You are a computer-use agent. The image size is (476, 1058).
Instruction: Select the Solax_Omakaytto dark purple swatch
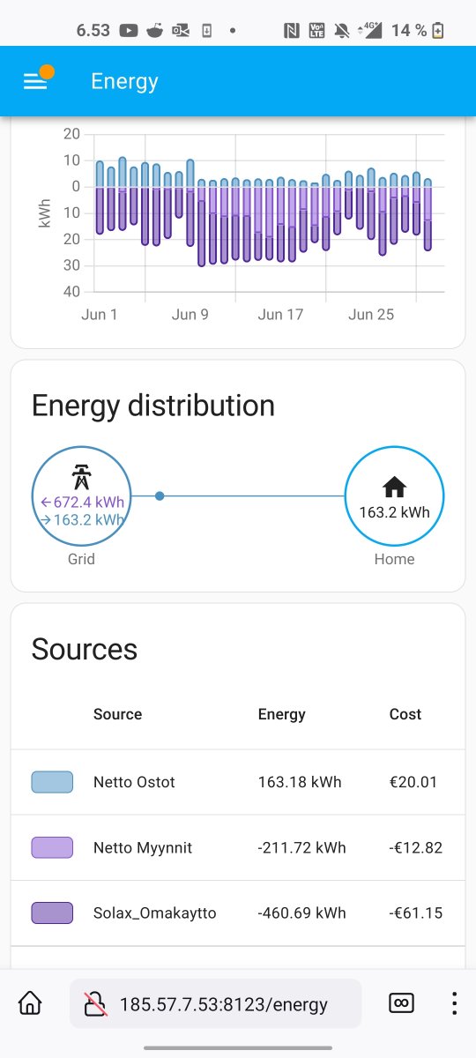tap(52, 913)
